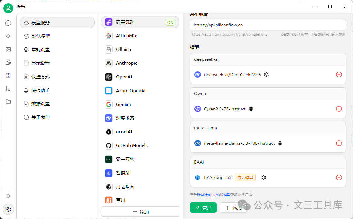Click 添加 button beside 管理

point(233,208)
